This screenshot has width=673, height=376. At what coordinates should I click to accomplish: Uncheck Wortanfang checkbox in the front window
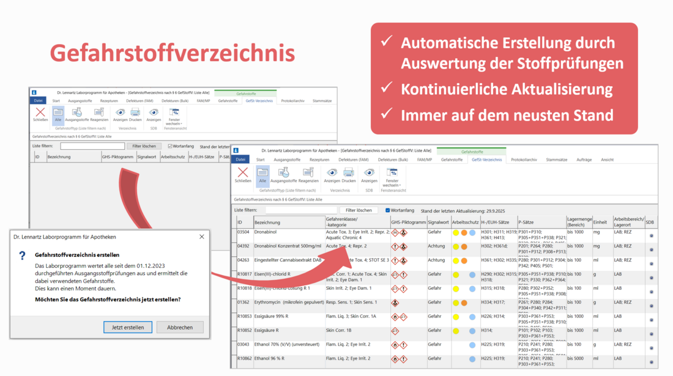pos(388,210)
